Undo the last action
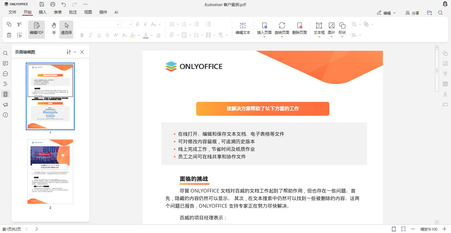This screenshot has height=233, width=451. [x=64, y=4]
